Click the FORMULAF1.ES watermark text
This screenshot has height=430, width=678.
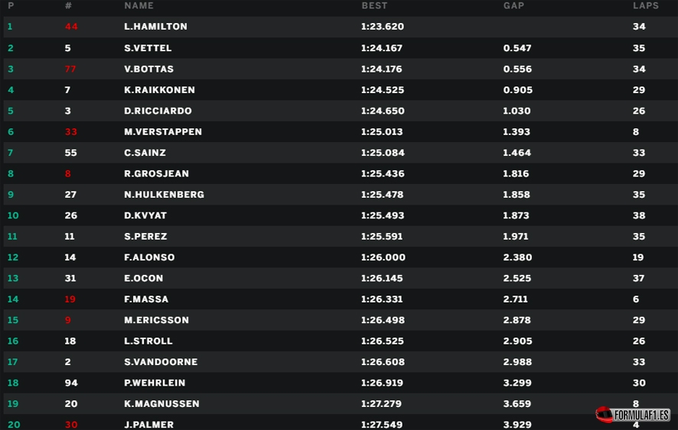point(642,415)
